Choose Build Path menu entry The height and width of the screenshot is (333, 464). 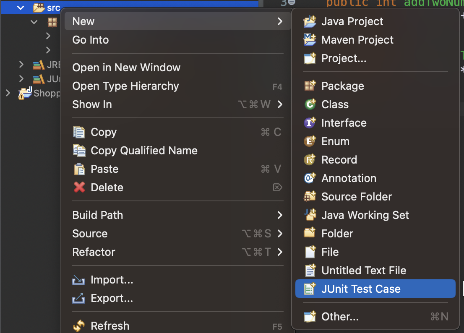pyautogui.click(x=177, y=215)
